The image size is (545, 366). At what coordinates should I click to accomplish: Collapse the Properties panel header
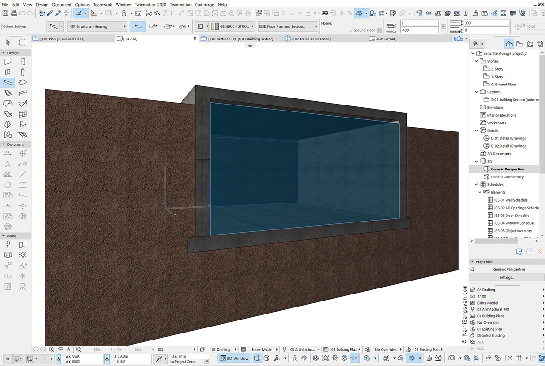point(473,262)
